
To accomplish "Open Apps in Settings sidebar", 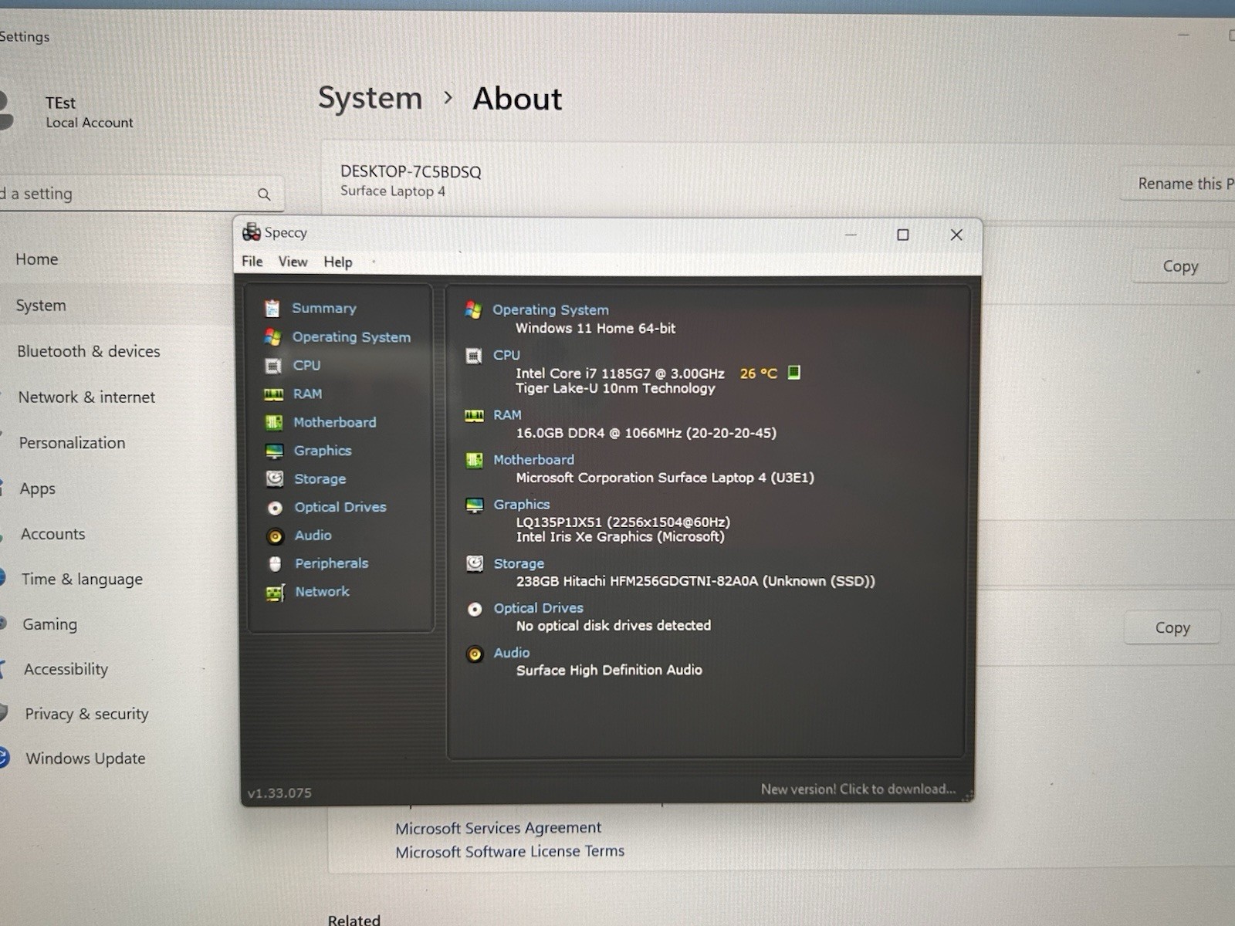I will coord(38,488).
